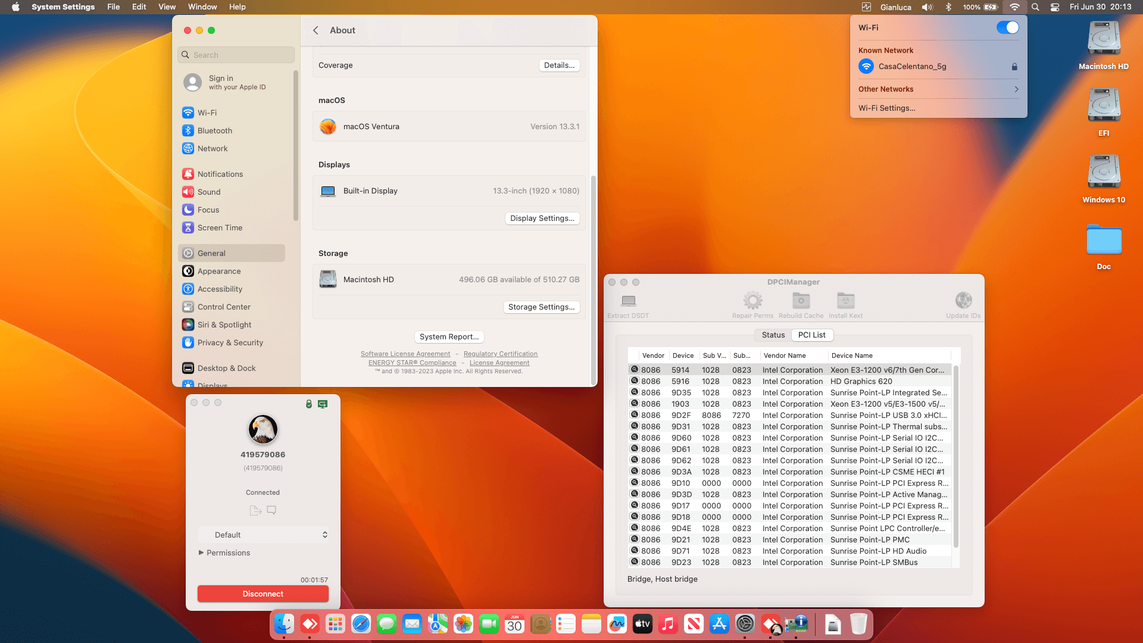Viewport: 1143px width, 643px height.
Task: Click file transfer icon in AnyDesk session window
Action: [x=255, y=510]
